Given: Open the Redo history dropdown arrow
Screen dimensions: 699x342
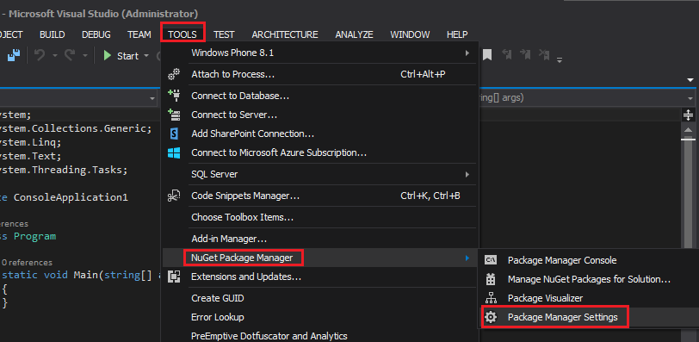Looking at the screenshot, I should (84, 56).
